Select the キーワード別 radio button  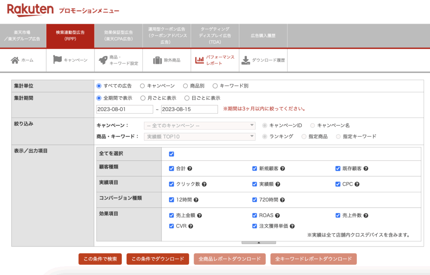[215, 86]
